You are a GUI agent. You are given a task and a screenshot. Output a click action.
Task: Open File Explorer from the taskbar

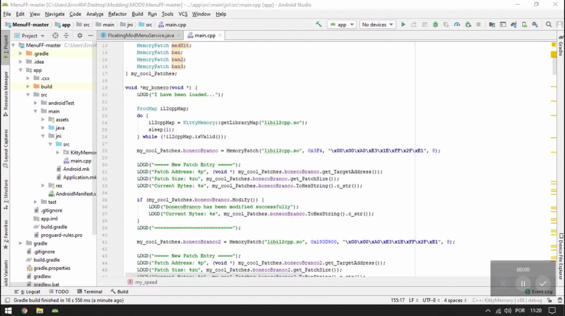tap(40, 310)
